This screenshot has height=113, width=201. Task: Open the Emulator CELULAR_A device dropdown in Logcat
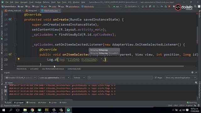tap(21, 78)
